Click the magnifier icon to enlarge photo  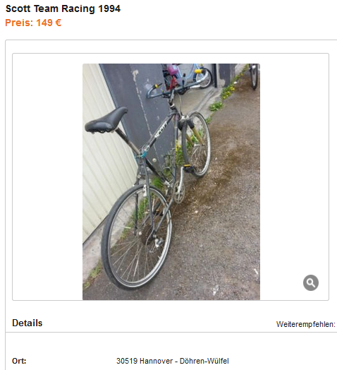[x=311, y=282]
